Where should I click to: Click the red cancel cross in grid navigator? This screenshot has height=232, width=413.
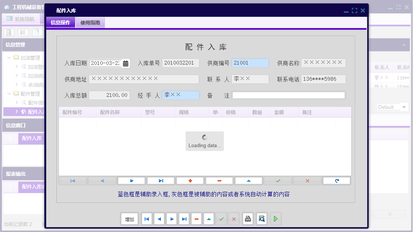[x=307, y=181]
